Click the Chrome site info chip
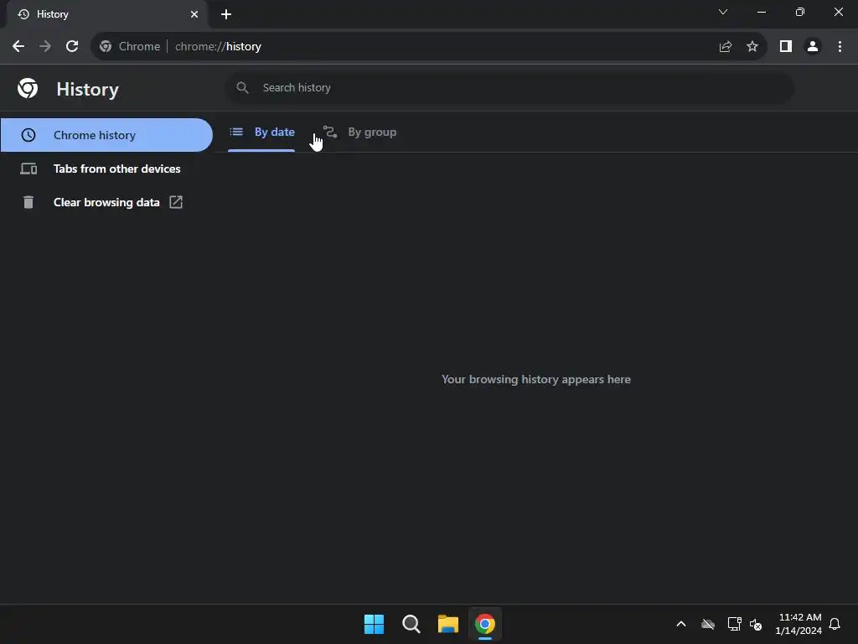 (130, 47)
